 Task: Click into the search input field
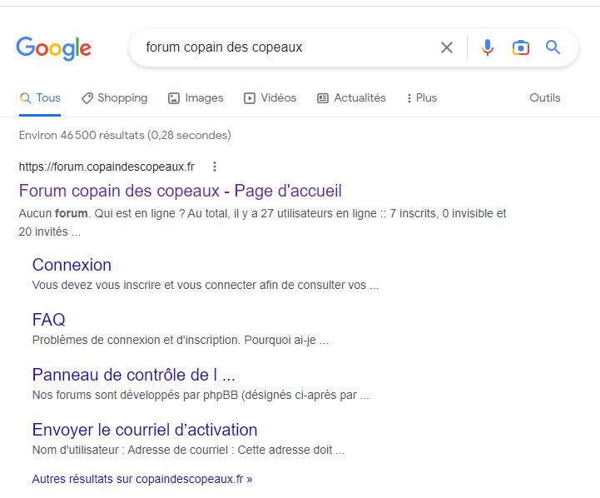click(283, 47)
